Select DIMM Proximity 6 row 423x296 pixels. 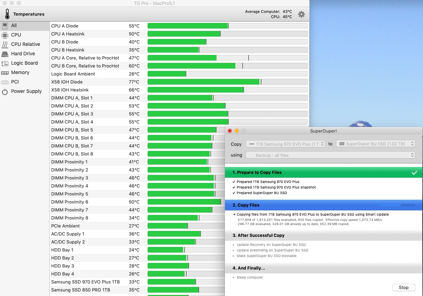coord(138,202)
